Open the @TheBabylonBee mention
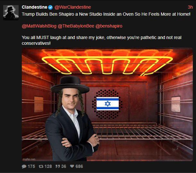196x173 pixels. coord(76,26)
